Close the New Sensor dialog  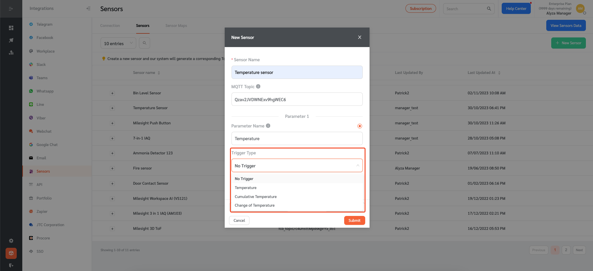pos(360,37)
